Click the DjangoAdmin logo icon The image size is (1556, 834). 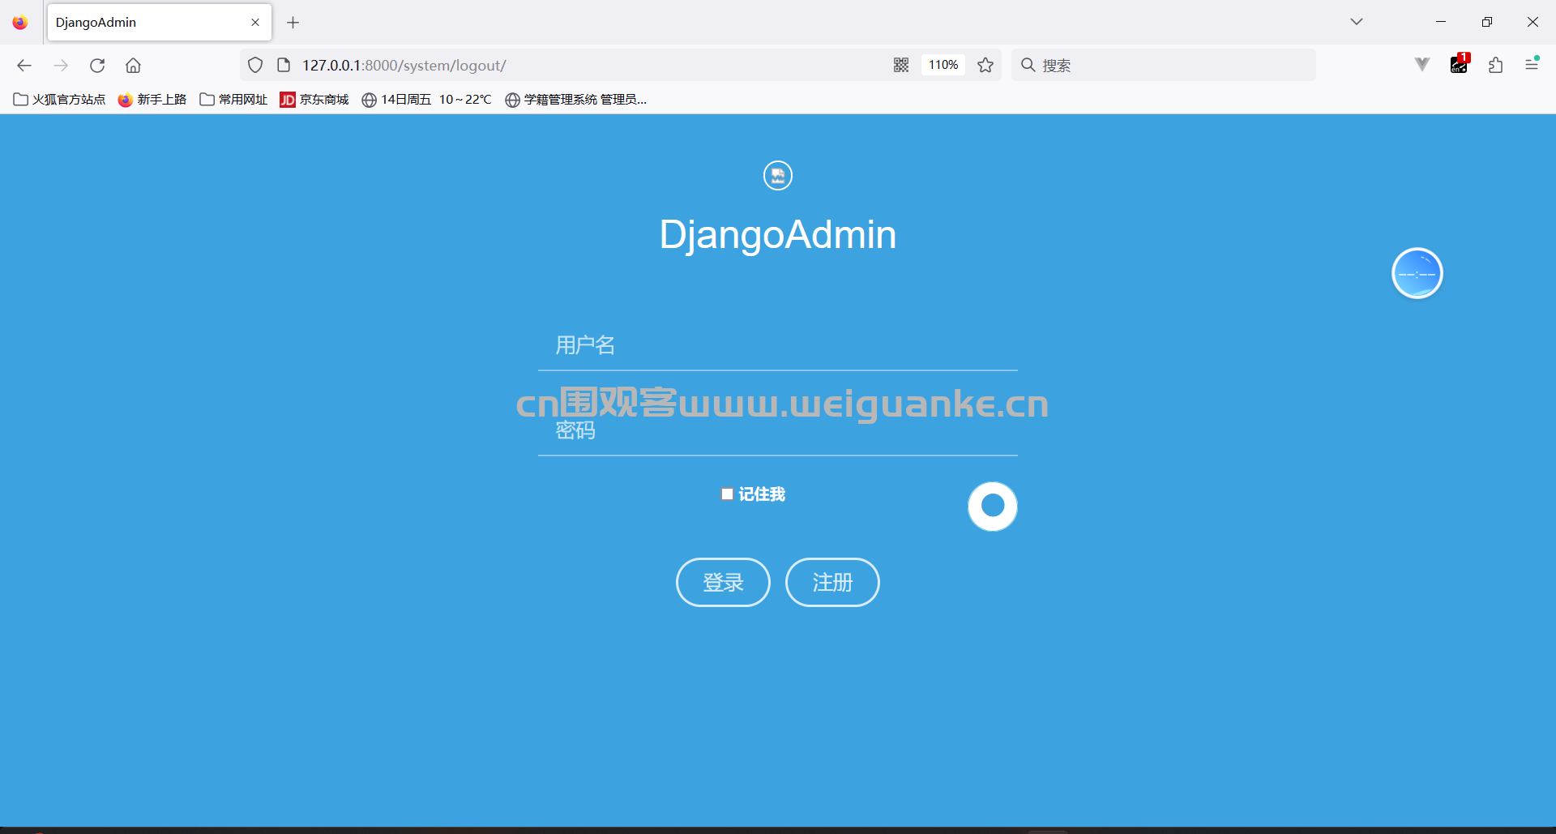click(778, 175)
